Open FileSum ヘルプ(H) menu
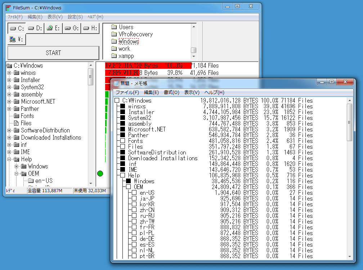363x270 pixels. tap(95, 17)
